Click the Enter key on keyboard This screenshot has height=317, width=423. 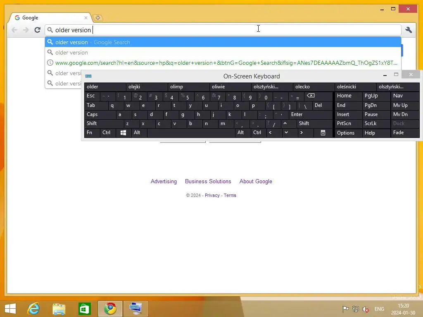[x=311, y=115]
